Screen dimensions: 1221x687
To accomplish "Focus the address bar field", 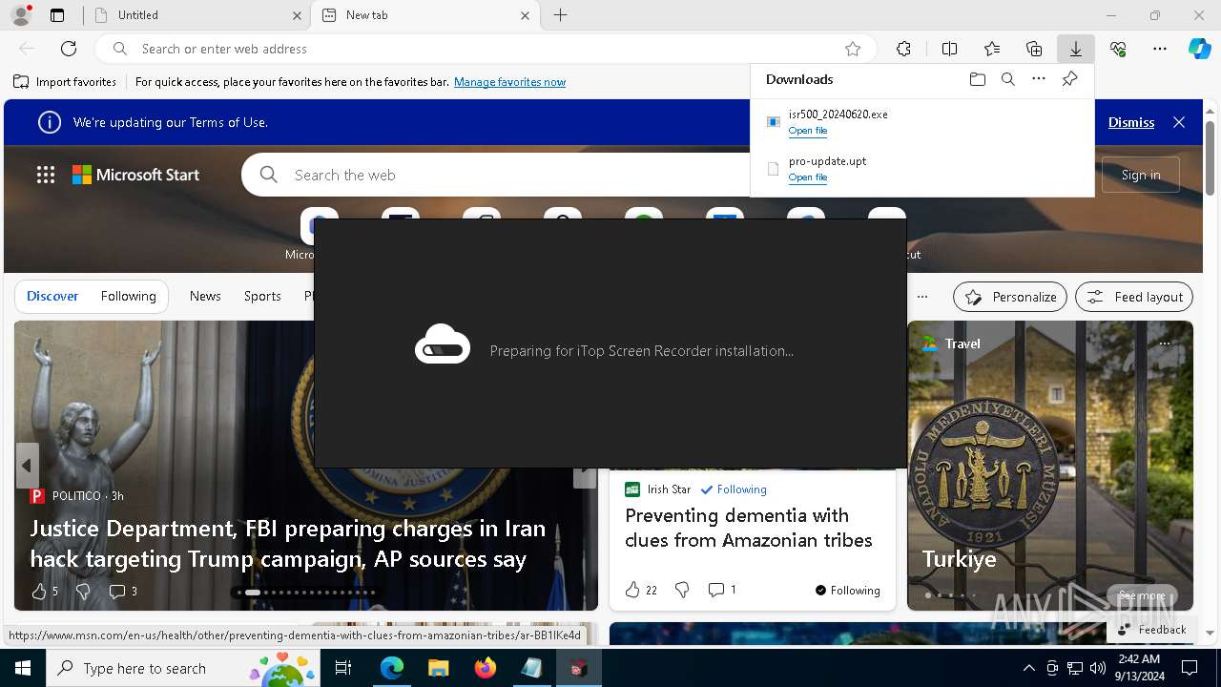I will point(486,49).
